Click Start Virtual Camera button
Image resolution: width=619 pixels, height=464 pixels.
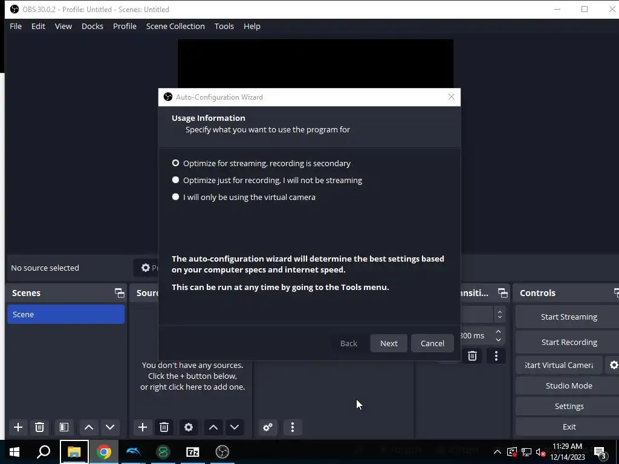(559, 366)
